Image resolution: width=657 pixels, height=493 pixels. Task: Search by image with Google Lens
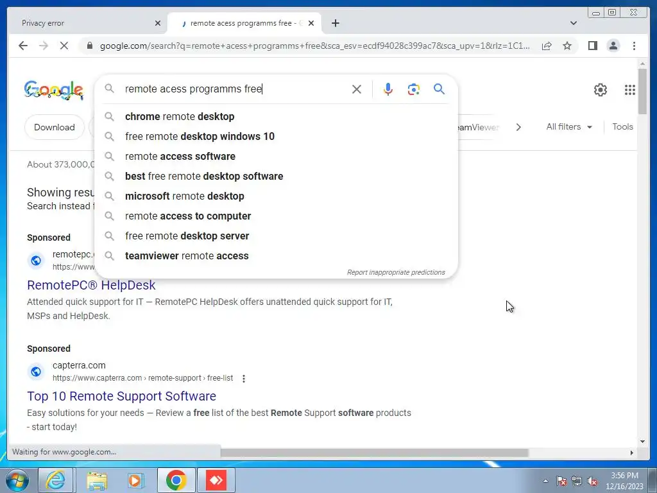click(414, 89)
